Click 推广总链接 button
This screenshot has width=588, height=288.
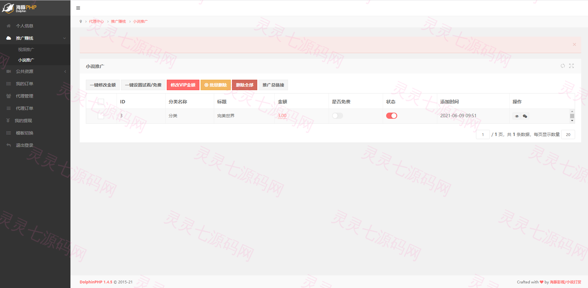(x=273, y=85)
